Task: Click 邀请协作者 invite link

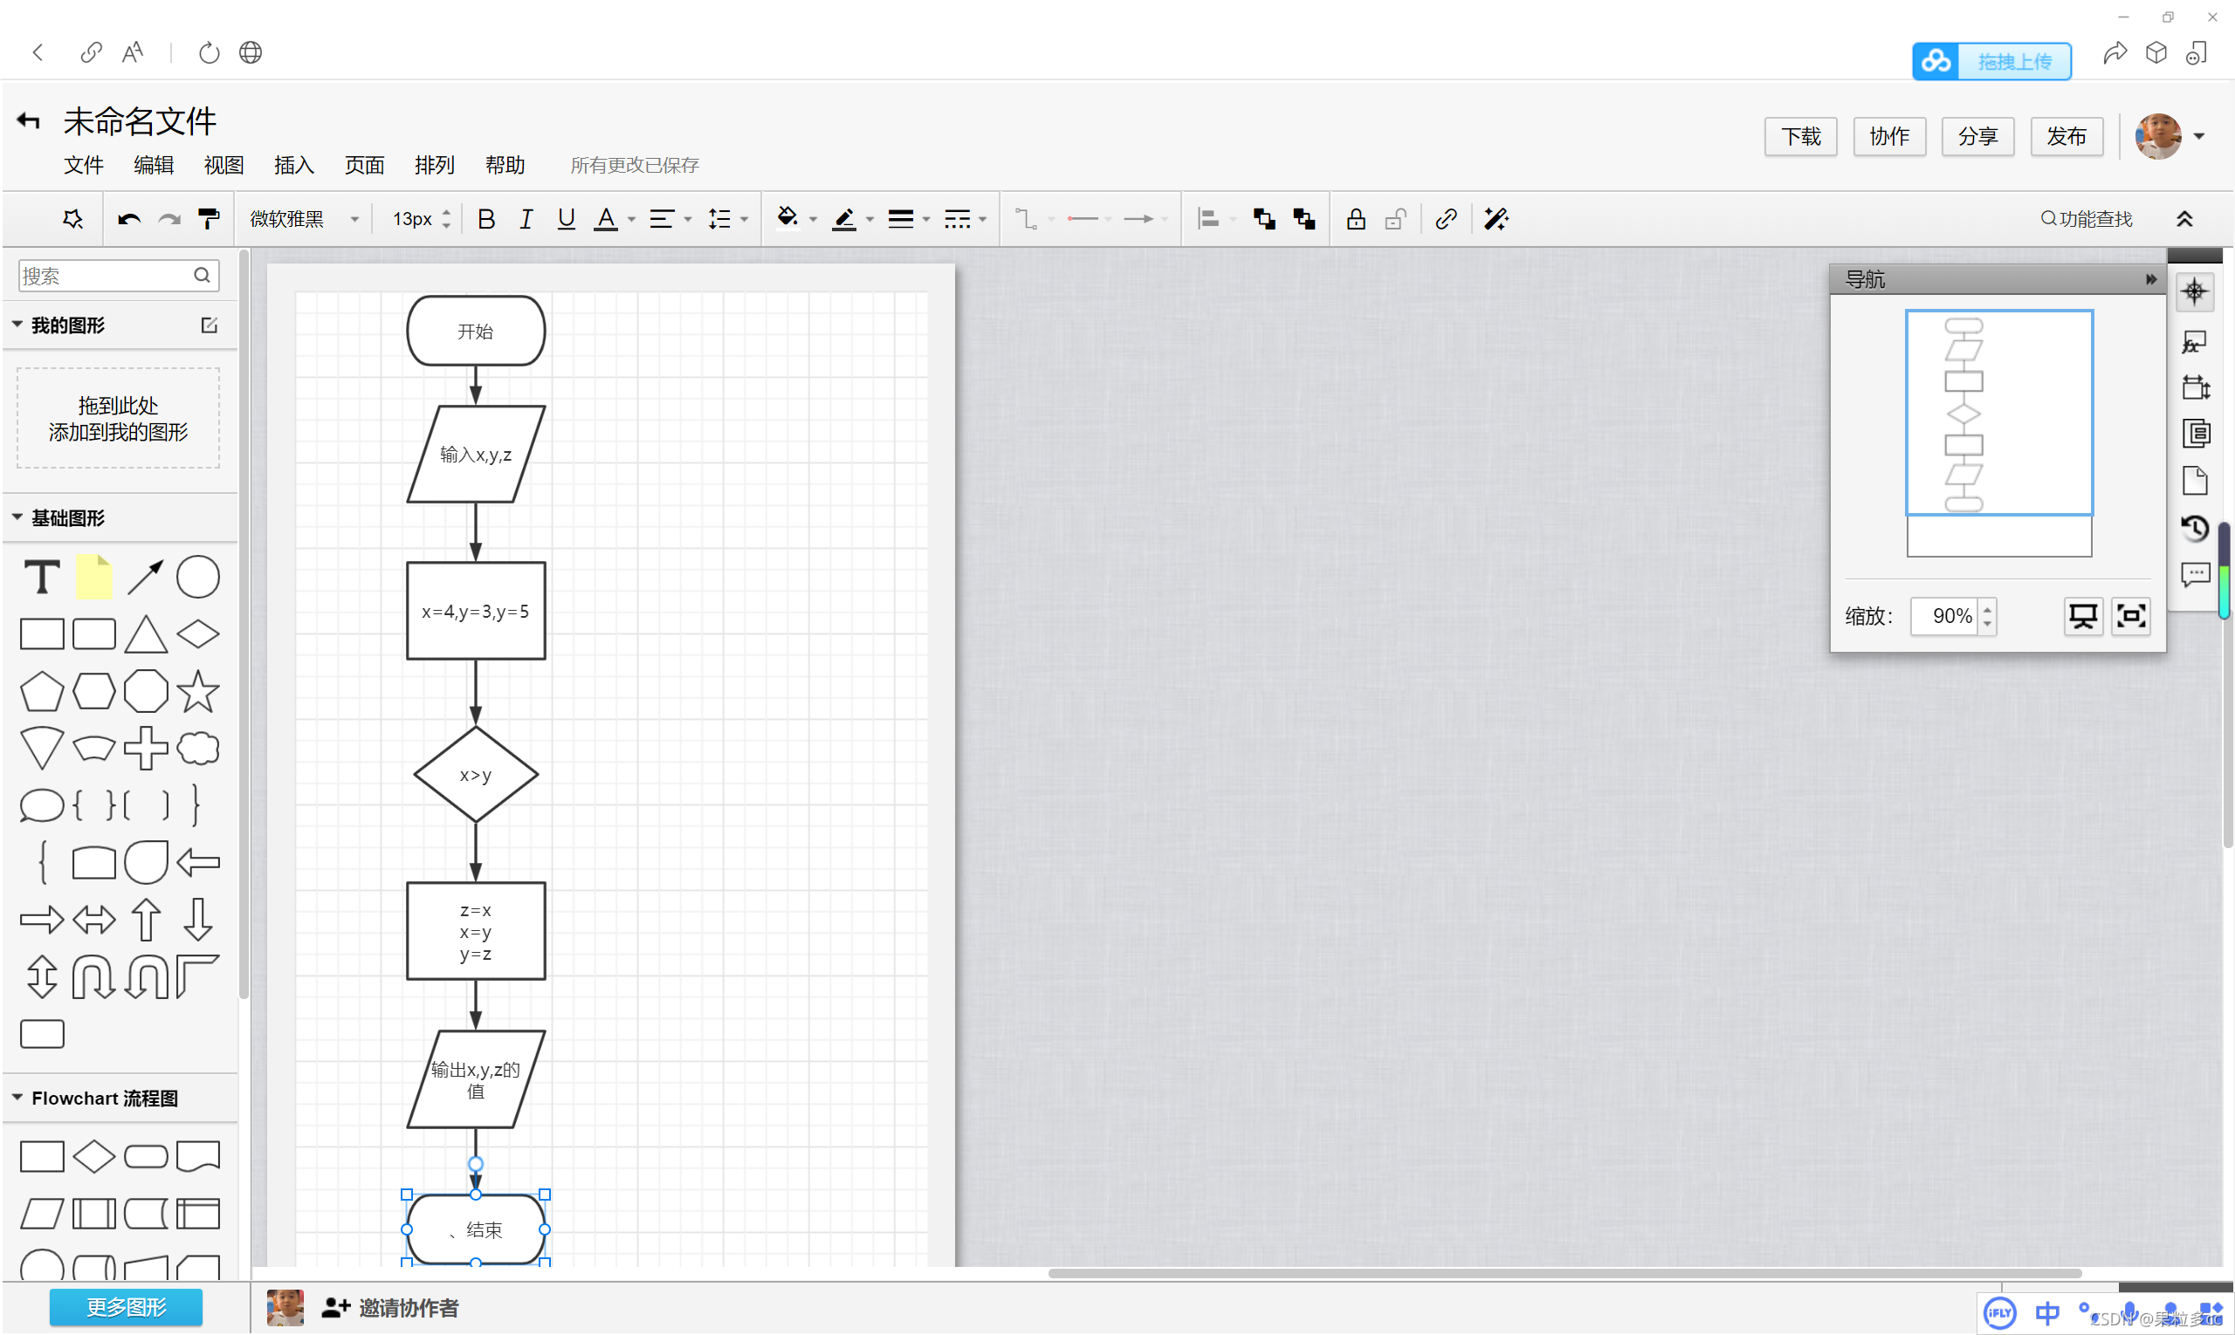Action: (389, 1308)
